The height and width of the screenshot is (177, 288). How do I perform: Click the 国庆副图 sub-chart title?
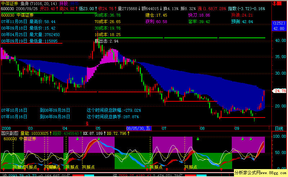pyautogui.click(x=9, y=133)
